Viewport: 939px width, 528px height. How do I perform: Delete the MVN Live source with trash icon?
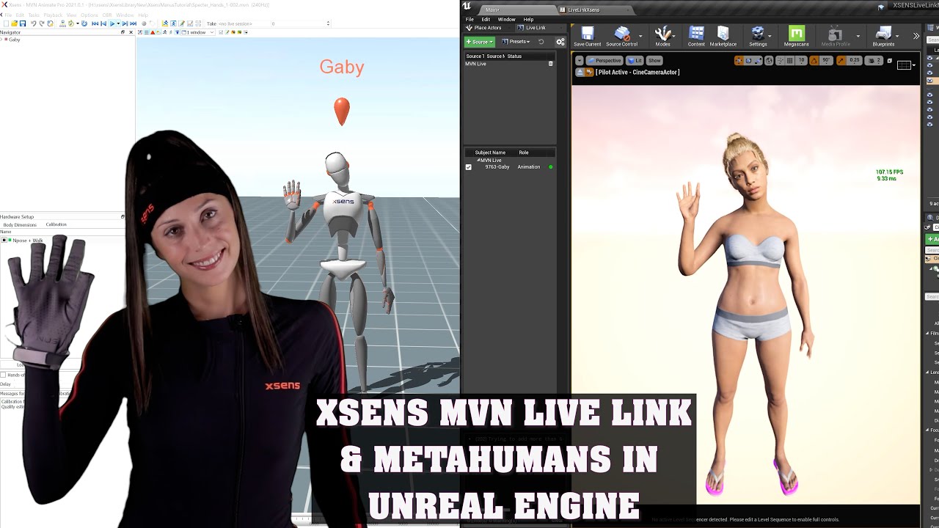click(x=551, y=64)
